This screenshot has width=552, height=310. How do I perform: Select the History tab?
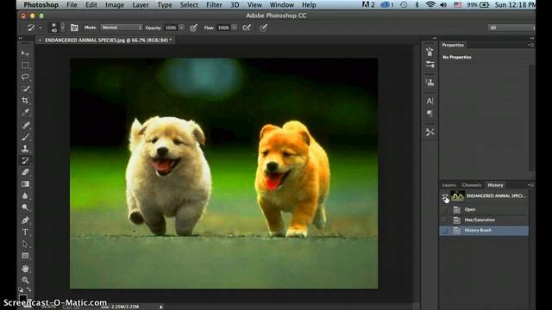tap(495, 185)
